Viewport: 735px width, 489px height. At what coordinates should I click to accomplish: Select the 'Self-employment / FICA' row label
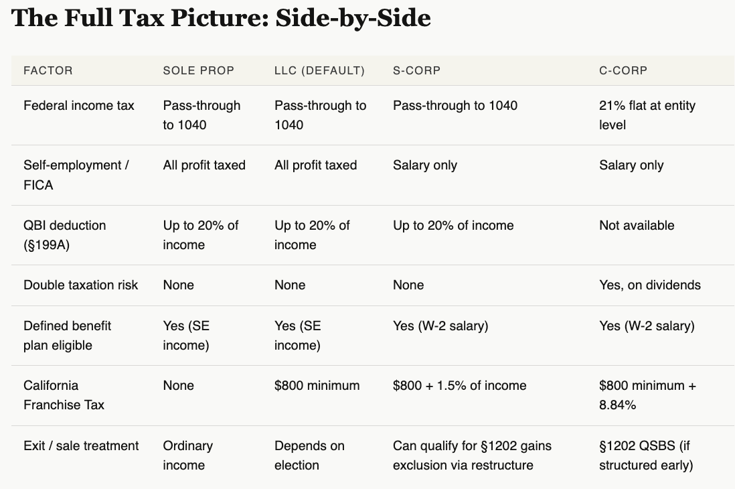click(76, 175)
